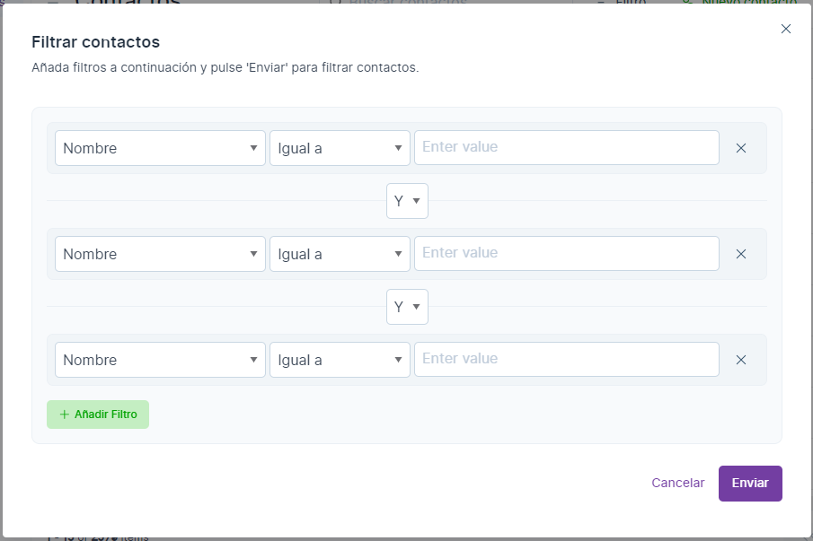
Task: Submit filters with the Enviar button
Action: 750,483
